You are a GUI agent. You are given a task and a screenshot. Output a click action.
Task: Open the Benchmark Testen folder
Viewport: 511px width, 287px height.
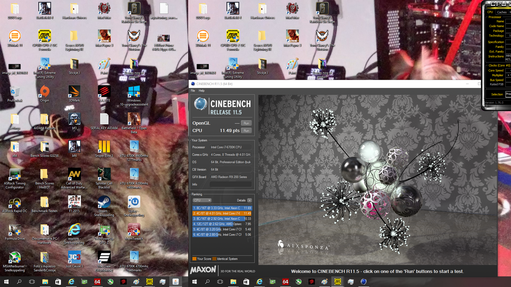point(44,204)
